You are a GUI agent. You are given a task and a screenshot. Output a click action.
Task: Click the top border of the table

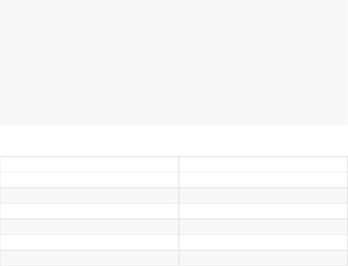pos(174,157)
